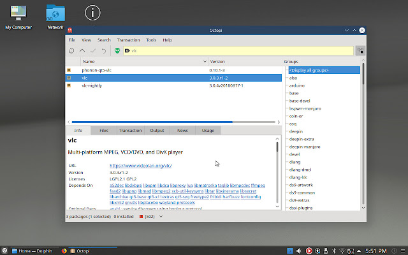Click the tag icon inside search field
The height and width of the screenshot is (255, 408).
point(127,51)
